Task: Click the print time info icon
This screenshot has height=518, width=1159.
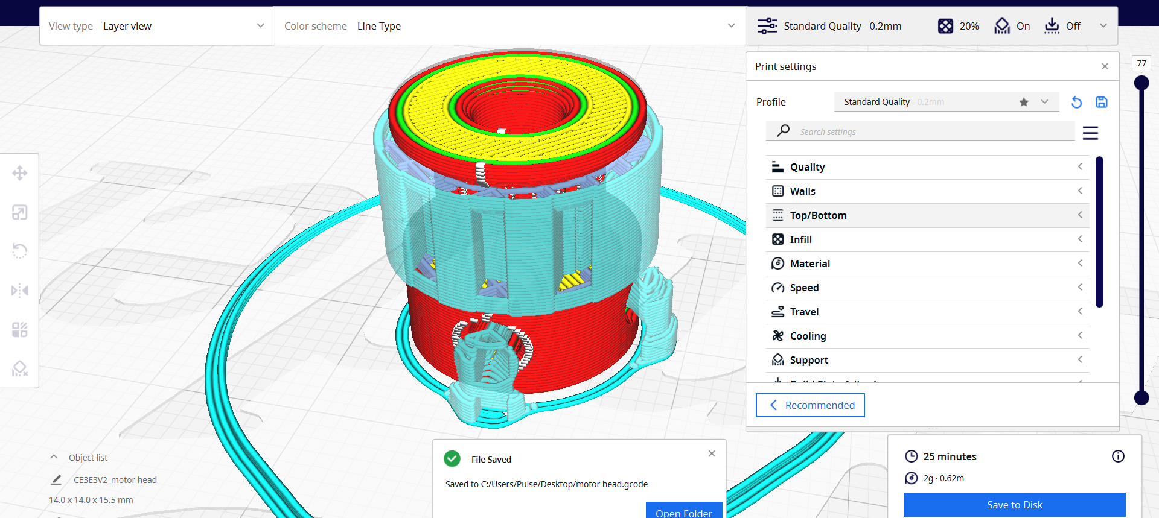Action: (1118, 456)
